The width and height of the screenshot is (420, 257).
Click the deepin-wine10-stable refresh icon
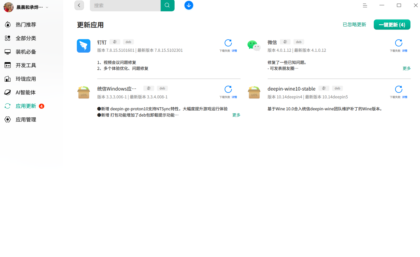coord(399,89)
